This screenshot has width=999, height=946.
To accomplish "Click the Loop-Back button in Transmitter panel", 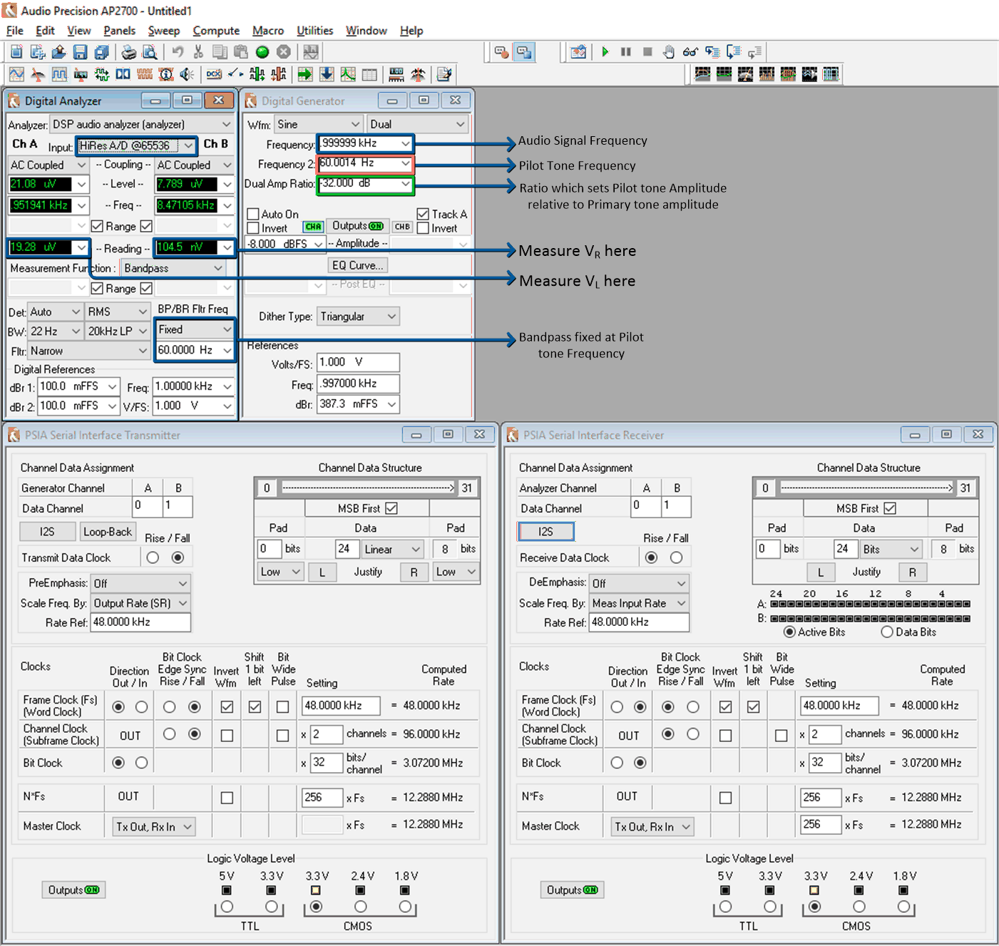I will point(108,531).
